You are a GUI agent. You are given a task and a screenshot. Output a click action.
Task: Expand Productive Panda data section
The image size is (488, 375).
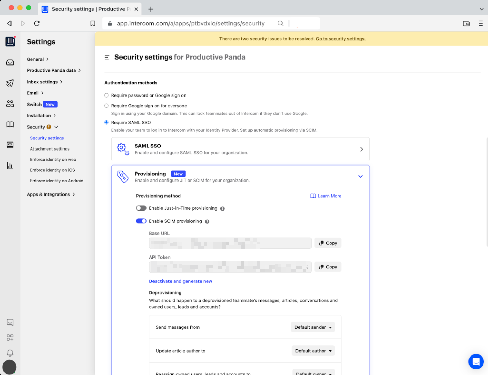pyautogui.click(x=54, y=70)
